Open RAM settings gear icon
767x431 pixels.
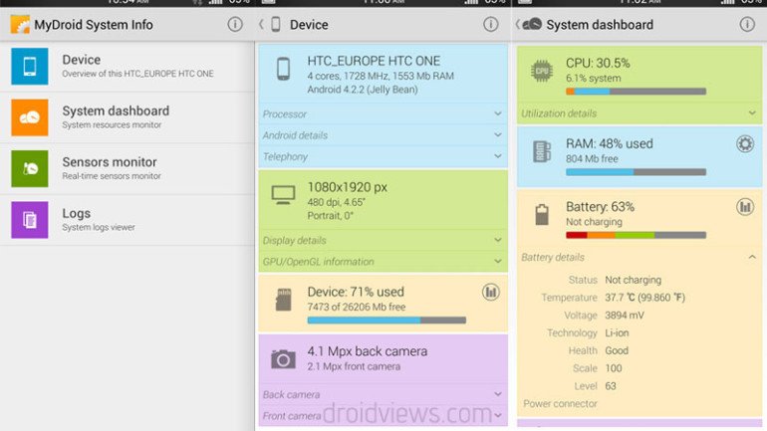coord(745,144)
